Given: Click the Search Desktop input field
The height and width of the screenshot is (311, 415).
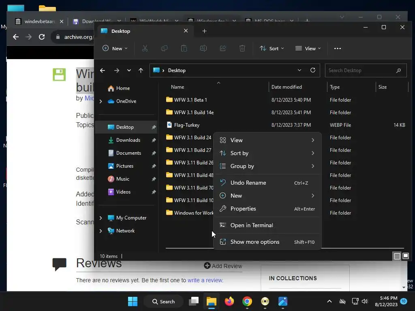Looking at the screenshot, I should (x=366, y=70).
